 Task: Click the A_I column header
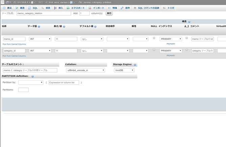(186, 26)
